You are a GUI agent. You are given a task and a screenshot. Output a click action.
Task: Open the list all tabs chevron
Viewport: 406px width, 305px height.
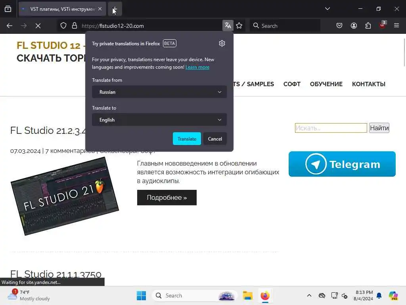coord(327,9)
